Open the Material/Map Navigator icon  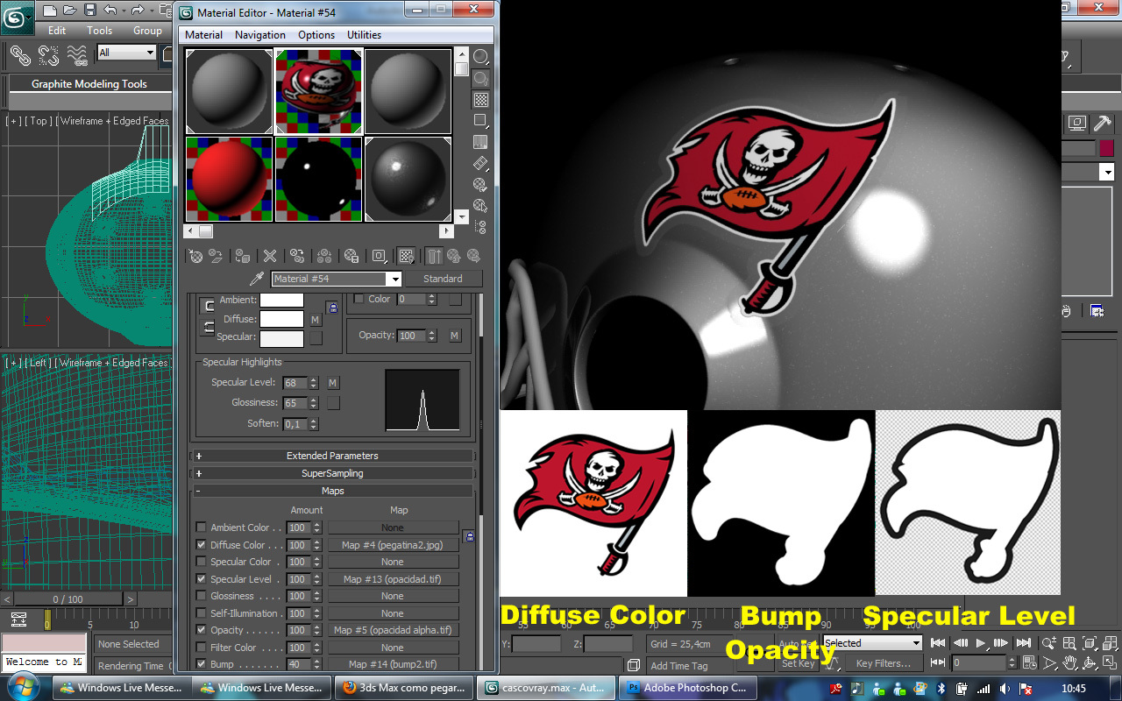tap(480, 227)
